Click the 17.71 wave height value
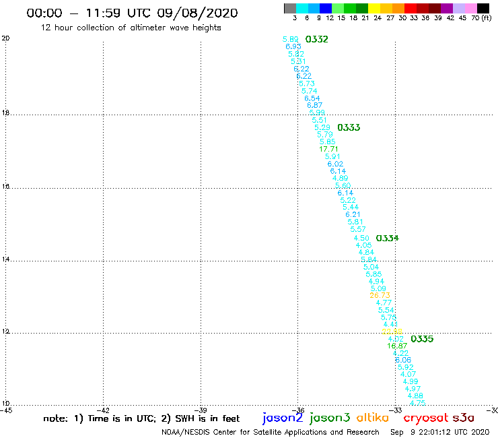498x438 pixels. pyautogui.click(x=328, y=149)
